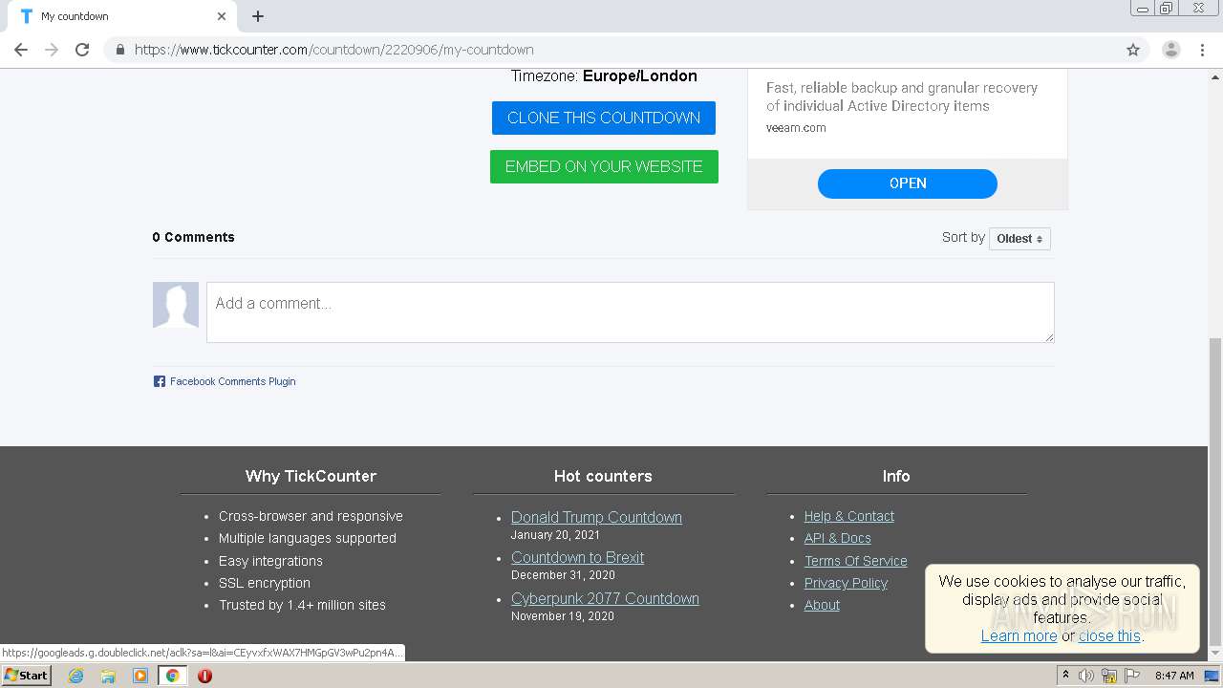
Task: Switch to the Chrome taskbar icon
Action: [173, 676]
